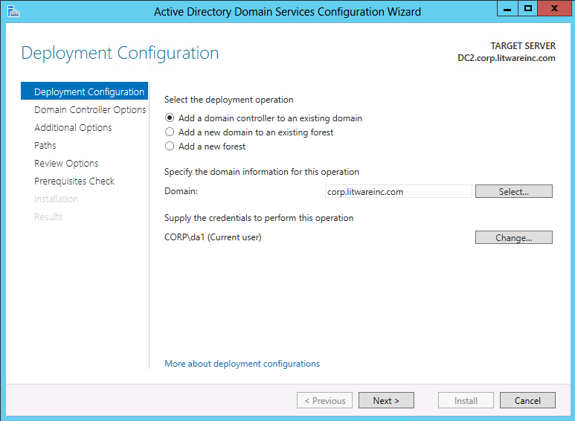The height and width of the screenshot is (421, 575).
Task: Switch to Domain Controller Options page
Action: [90, 109]
